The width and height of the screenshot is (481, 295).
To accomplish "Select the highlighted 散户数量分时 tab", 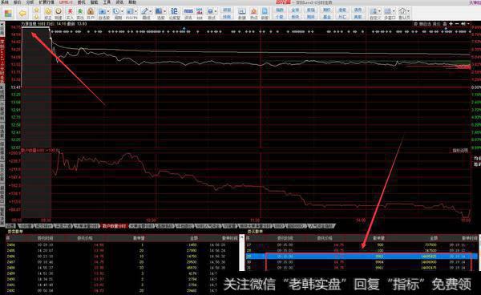I will (x=114, y=226).
